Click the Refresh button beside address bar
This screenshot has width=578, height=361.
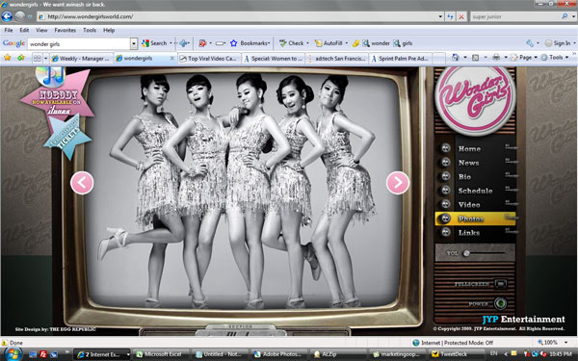[450, 16]
